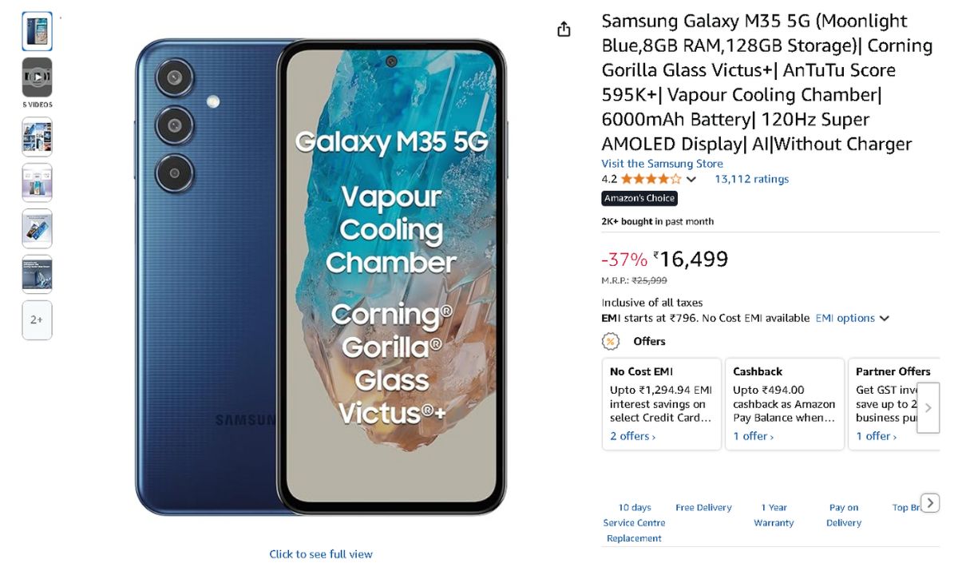Open the 1 Year Warranty info
This screenshot has height=575, width=958.
[x=774, y=515]
